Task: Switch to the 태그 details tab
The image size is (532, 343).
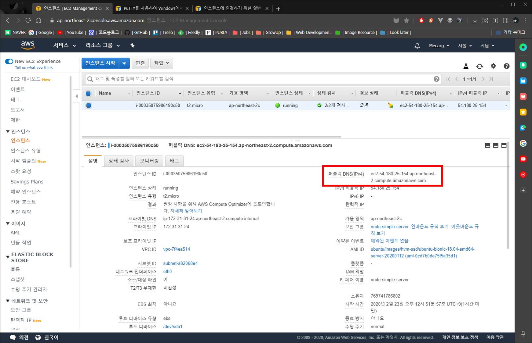Action: click(x=174, y=161)
